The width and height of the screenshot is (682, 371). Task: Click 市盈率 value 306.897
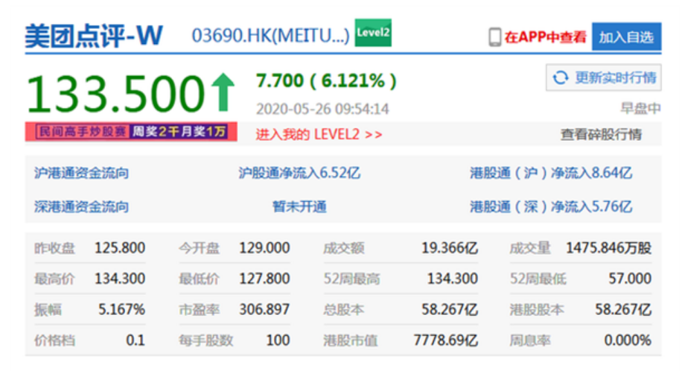point(264,309)
